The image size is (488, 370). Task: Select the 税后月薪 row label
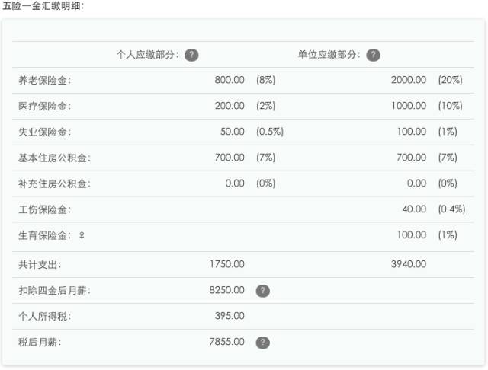pos(40,342)
